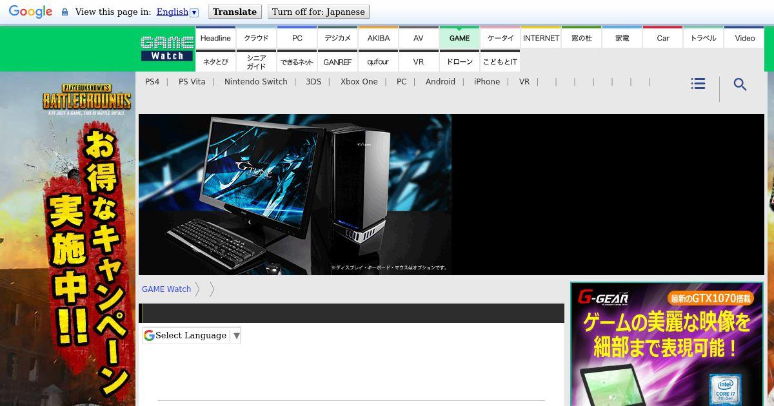This screenshot has height=406, width=774.
Task: Select the GAME tab
Action: tap(459, 37)
